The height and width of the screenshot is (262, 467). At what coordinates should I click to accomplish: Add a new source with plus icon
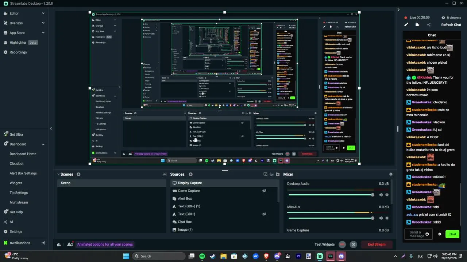190,174
